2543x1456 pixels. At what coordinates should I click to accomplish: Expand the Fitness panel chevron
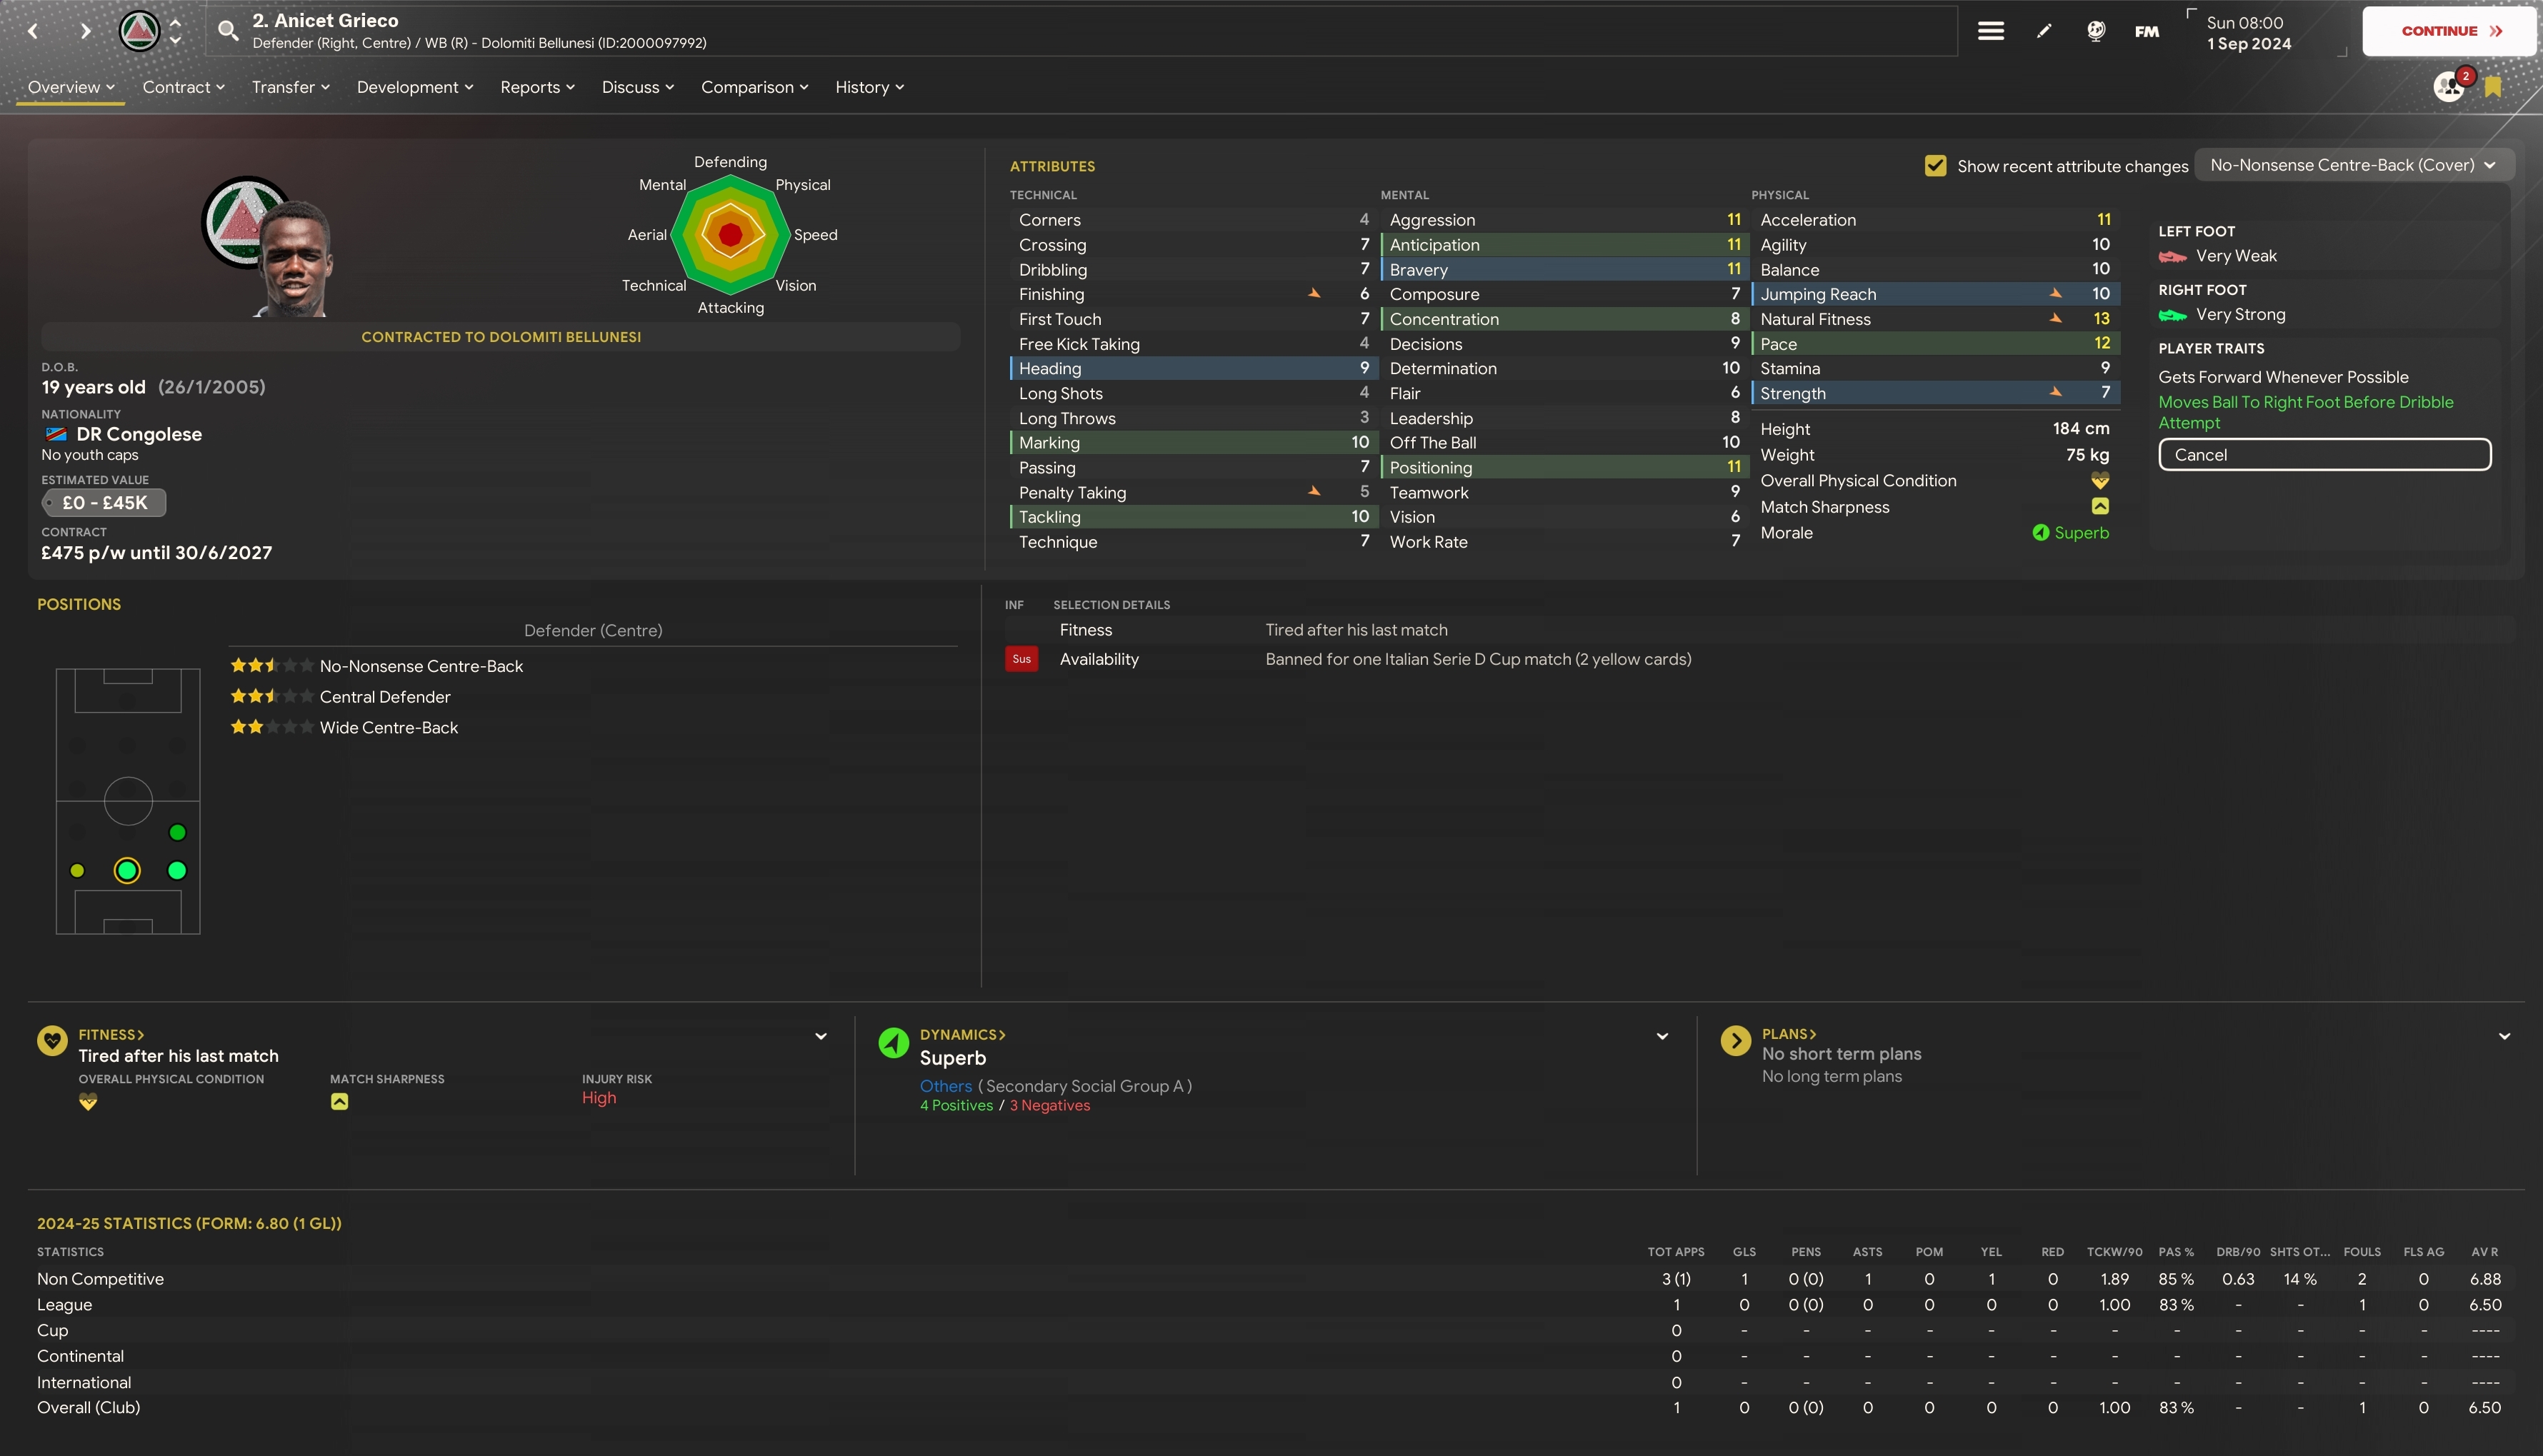820,1036
